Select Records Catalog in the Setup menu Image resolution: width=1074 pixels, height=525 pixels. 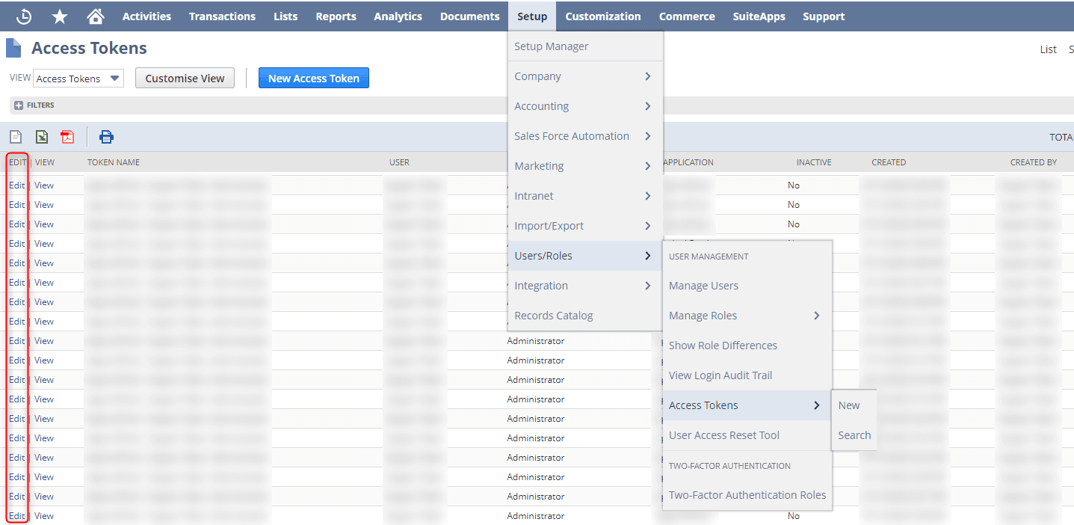pyautogui.click(x=585, y=316)
